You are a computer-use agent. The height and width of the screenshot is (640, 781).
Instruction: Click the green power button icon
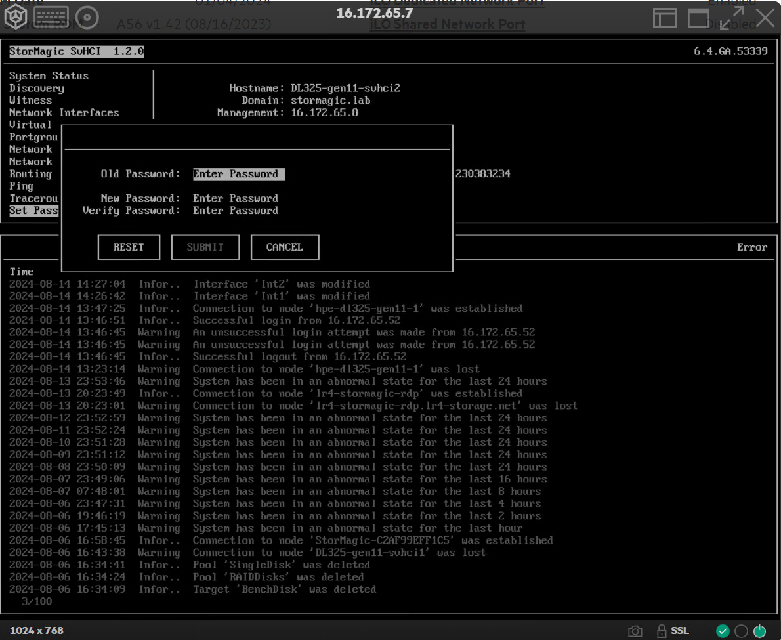759,631
